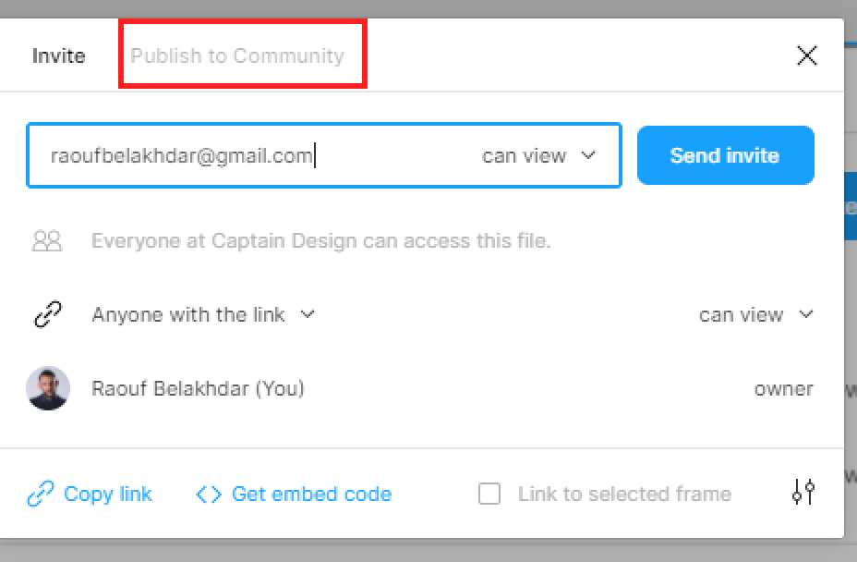This screenshot has height=562, width=857.
Task: Click the Link to selected frame label
Action: tap(624, 495)
